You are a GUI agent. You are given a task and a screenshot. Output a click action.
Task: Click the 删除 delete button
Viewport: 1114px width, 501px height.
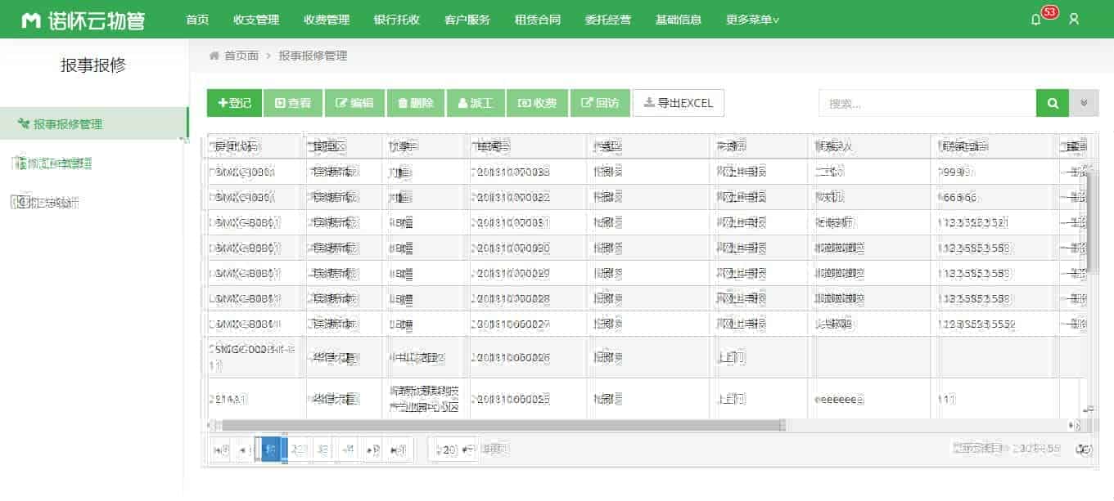point(415,103)
